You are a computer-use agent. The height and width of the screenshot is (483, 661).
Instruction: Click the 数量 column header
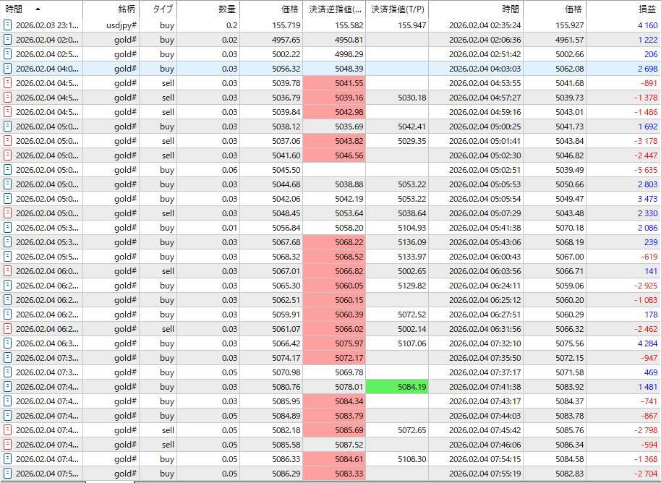click(226, 9)
